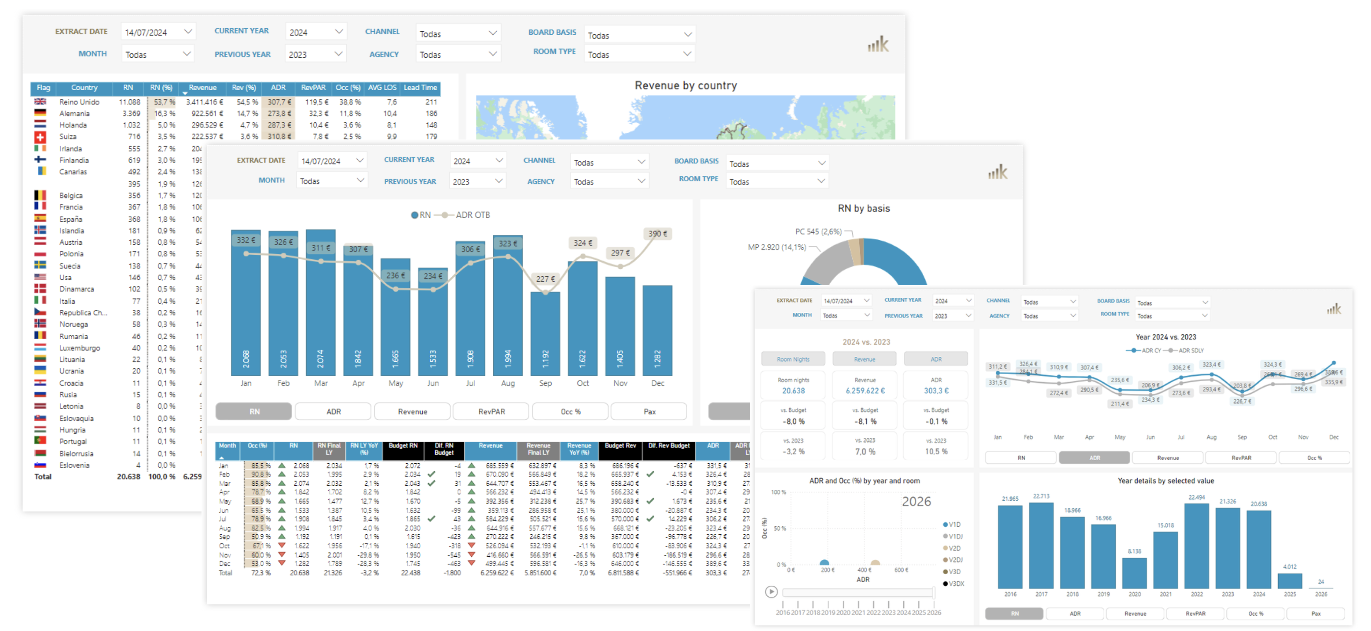Click the Aug bar in monthly RN chart
Viewport: 1371px width, 631px height.
pos(507,306)
